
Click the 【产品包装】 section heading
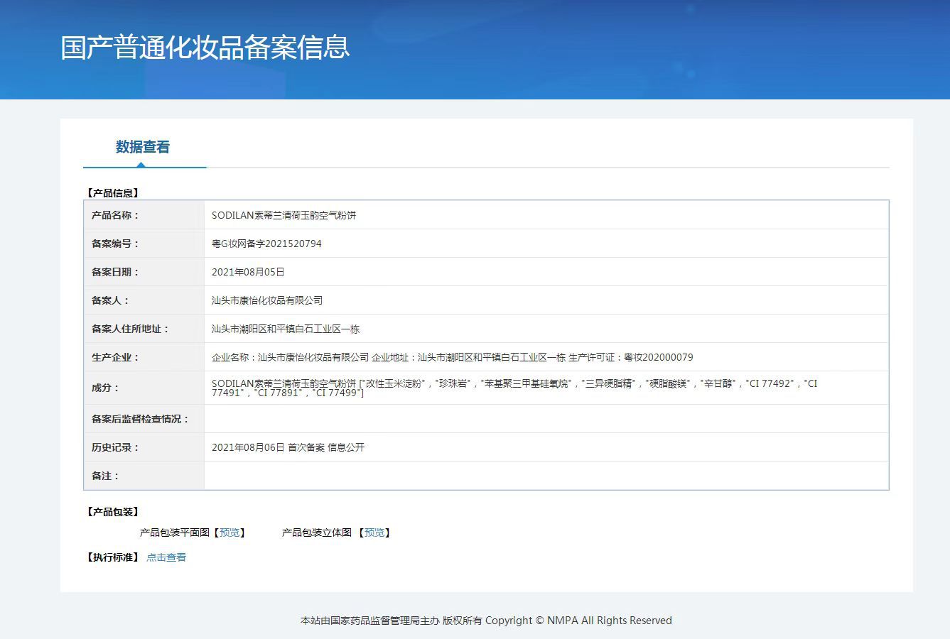(x=112, y=511)
